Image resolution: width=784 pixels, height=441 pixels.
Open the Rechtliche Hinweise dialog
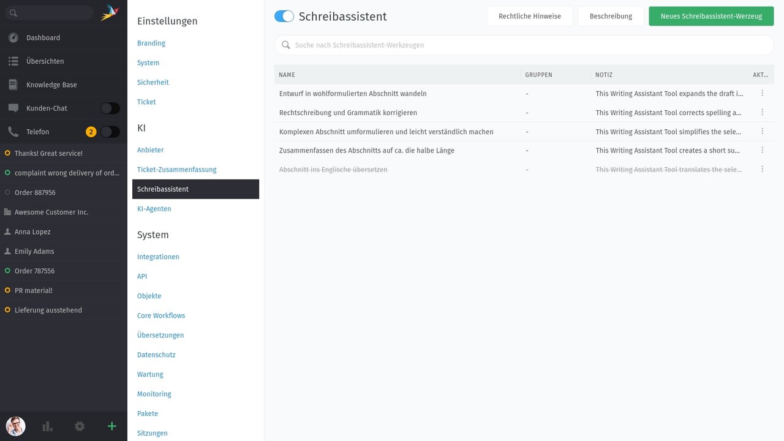(x=529, y=17)
